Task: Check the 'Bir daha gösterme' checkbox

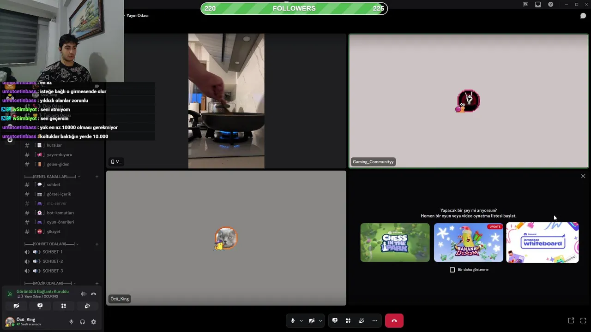Action: coord(452,270)
